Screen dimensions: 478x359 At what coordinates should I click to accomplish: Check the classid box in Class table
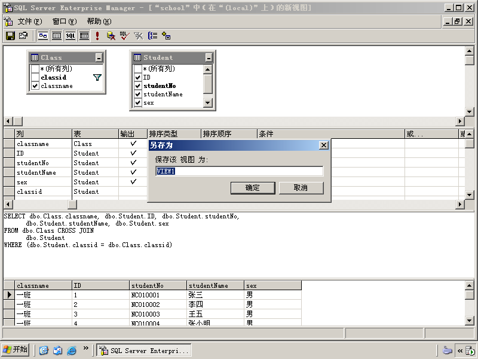click(35, 77)
